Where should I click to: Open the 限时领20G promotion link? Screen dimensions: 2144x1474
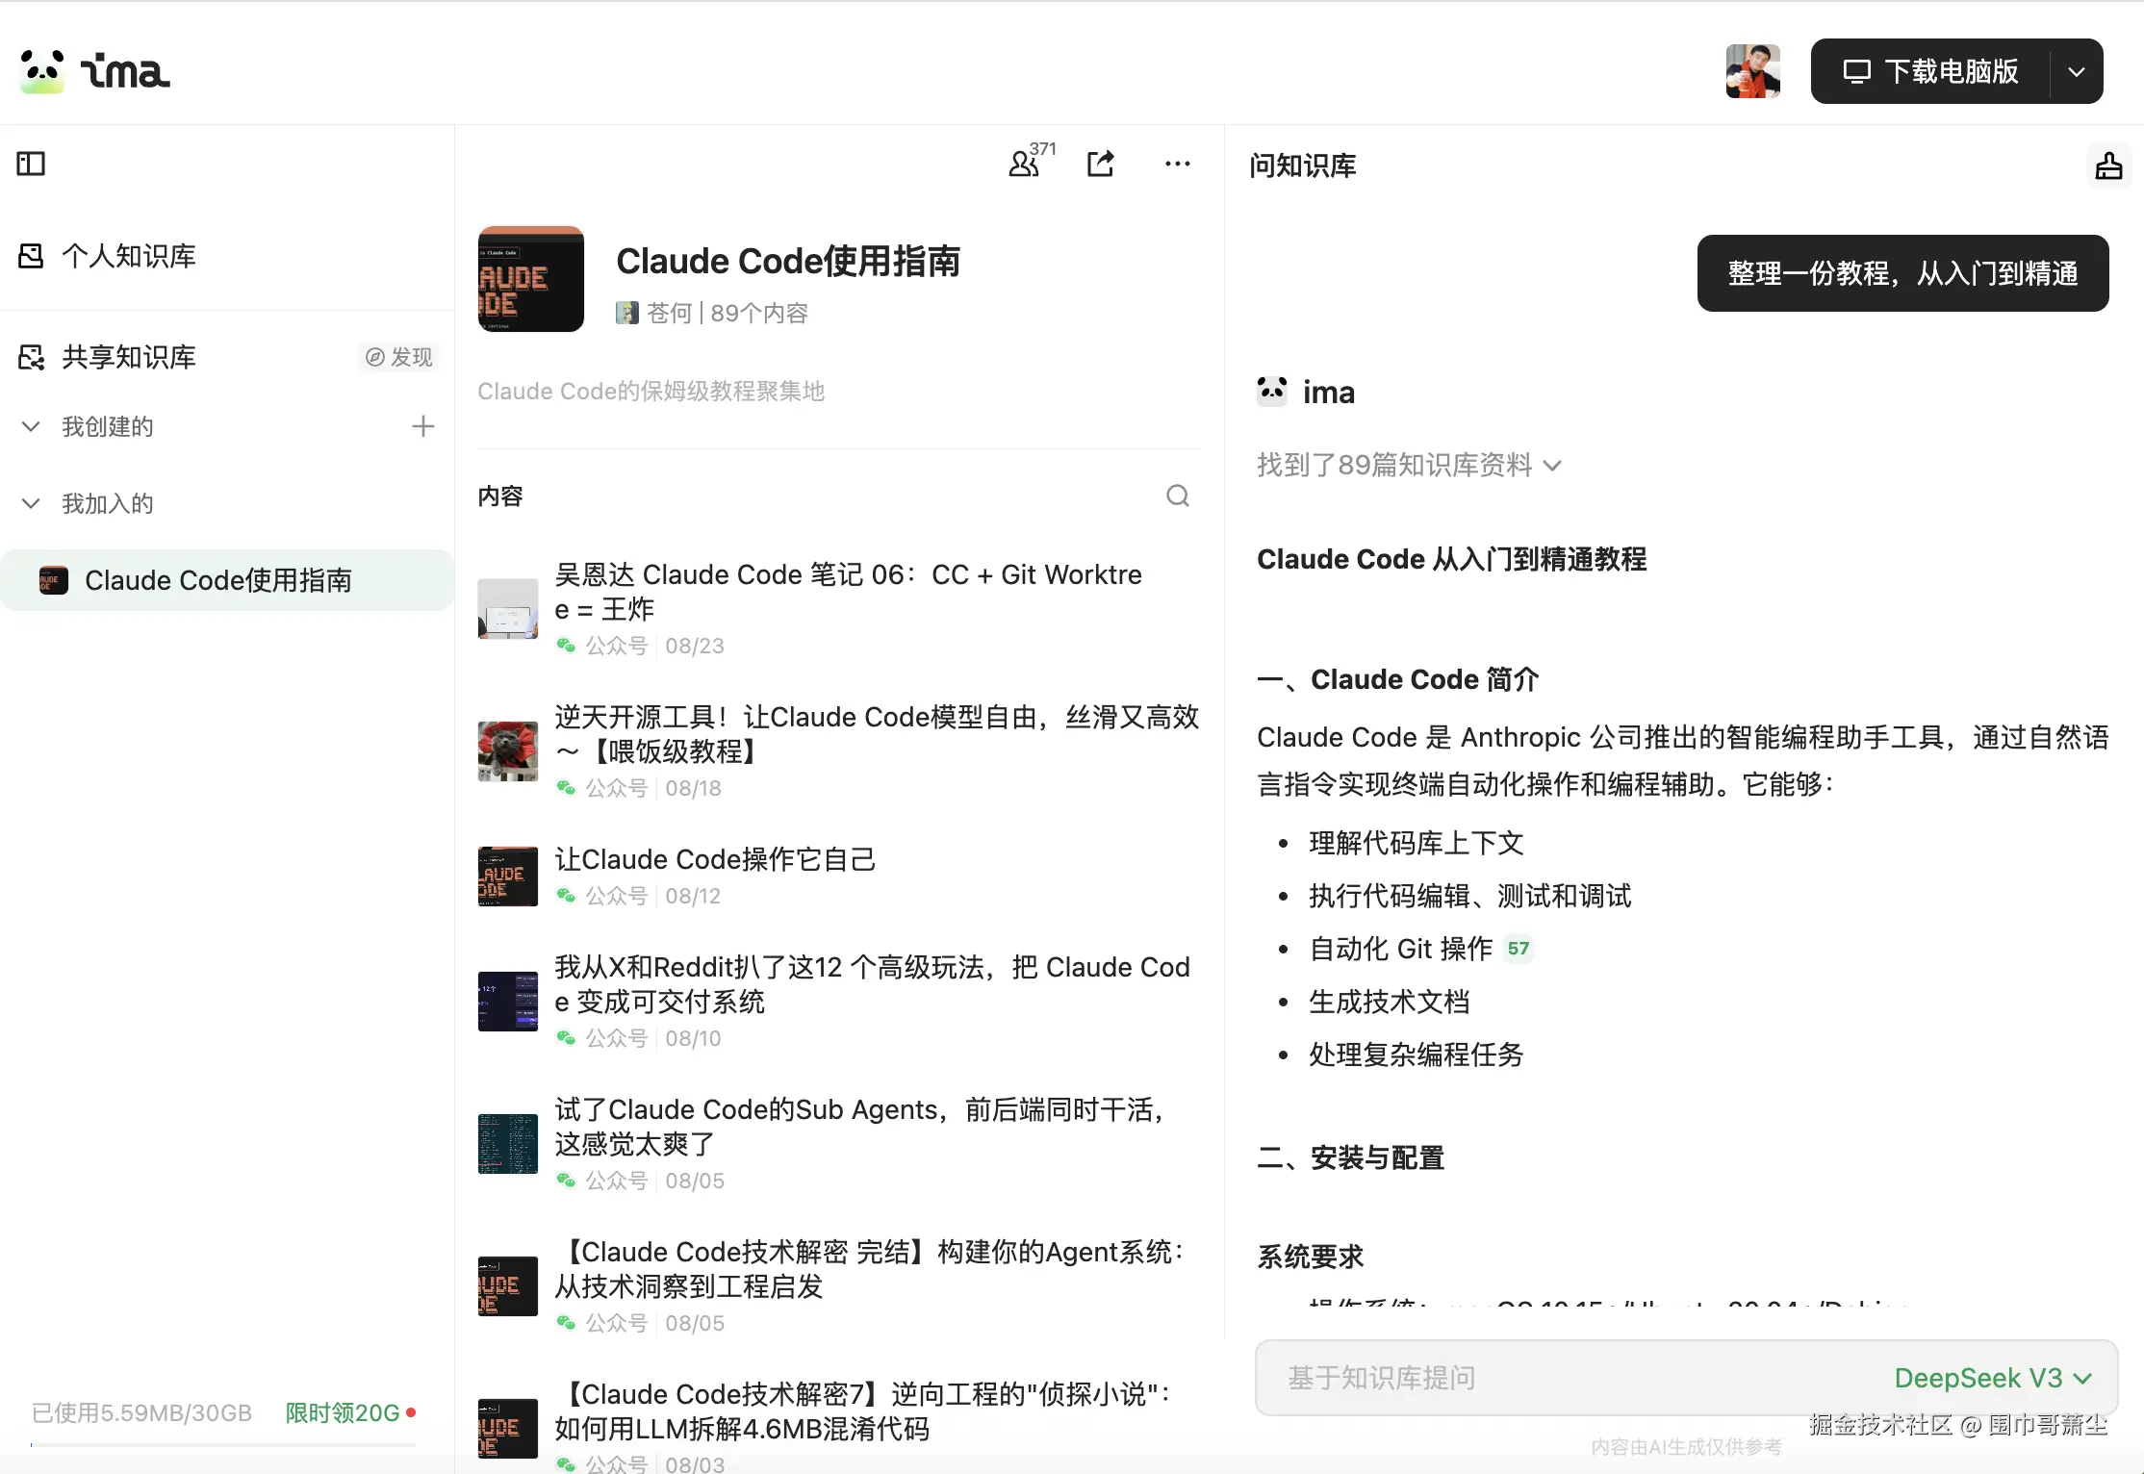tap(342, 1412)
